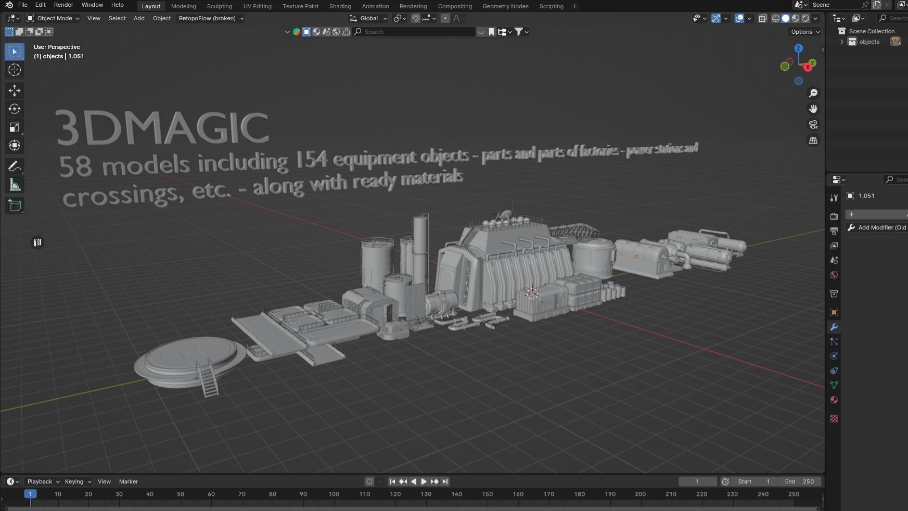Viewport: 908px width, 511px height.
Task: Toggle viewport overlays display
Action: click(739, 18)
